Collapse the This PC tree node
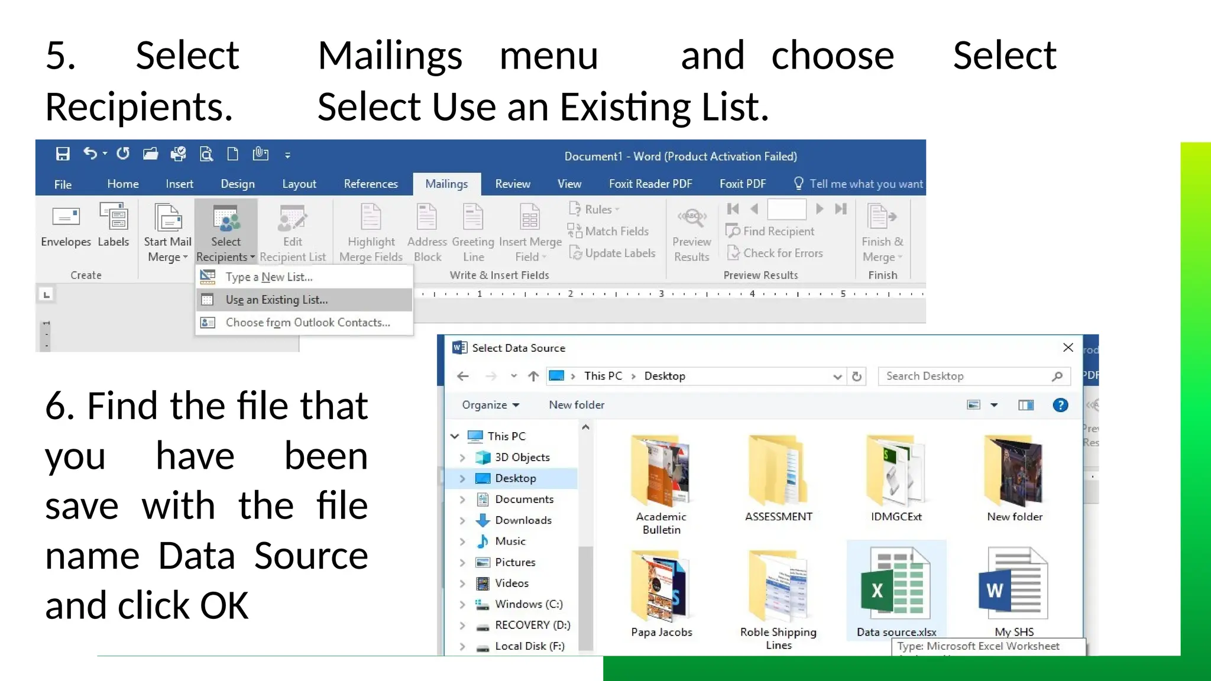 (x=455, y=436)
